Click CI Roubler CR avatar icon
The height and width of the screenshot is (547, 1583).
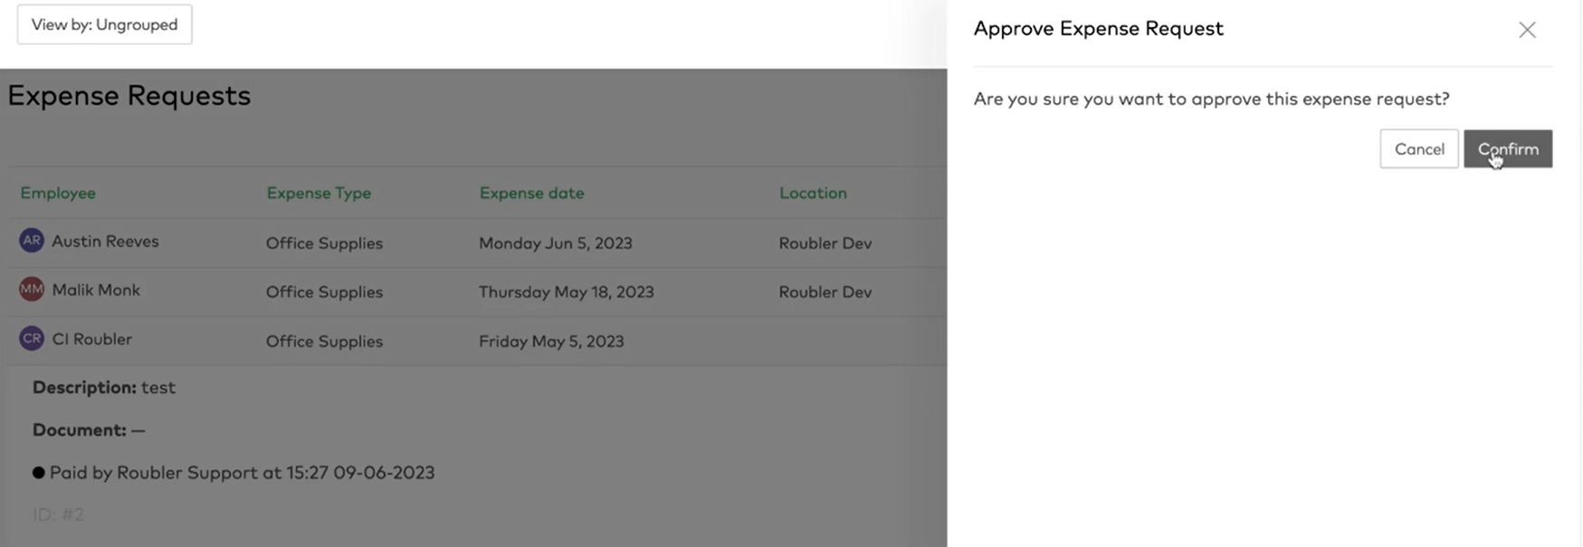(x=32, y=338)
